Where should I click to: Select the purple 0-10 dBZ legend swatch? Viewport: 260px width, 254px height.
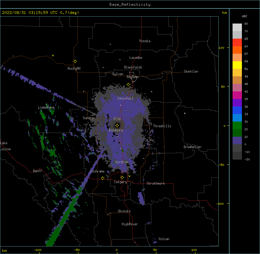pyautogui.click(x=237, y=141)
